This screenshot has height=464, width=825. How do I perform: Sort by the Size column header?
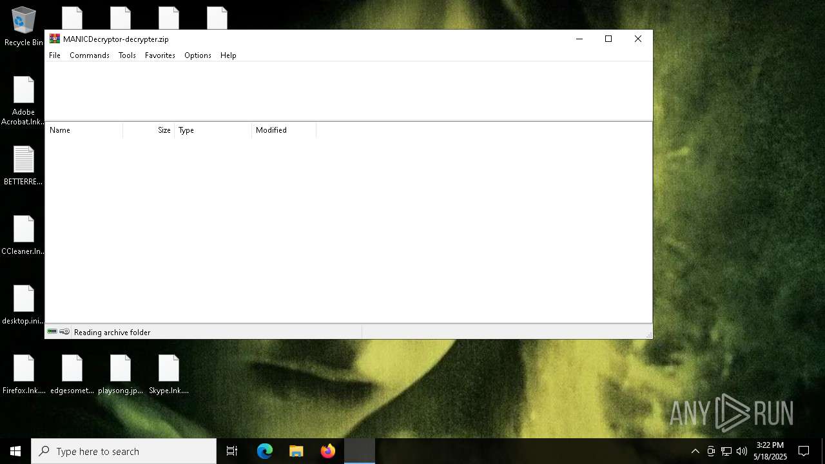149,130
